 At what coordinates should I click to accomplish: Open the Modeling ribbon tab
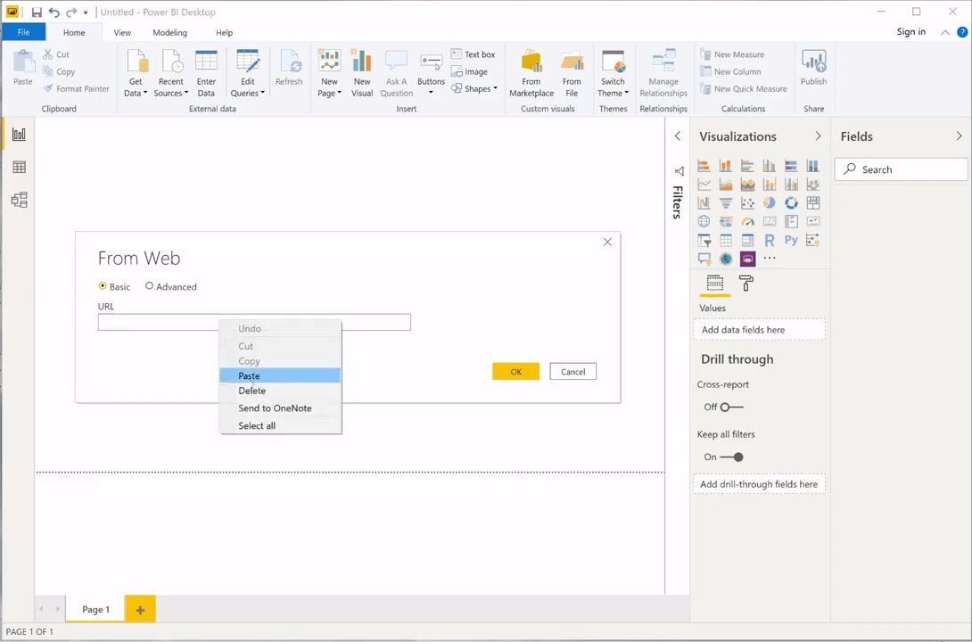(x=169, y=33)
